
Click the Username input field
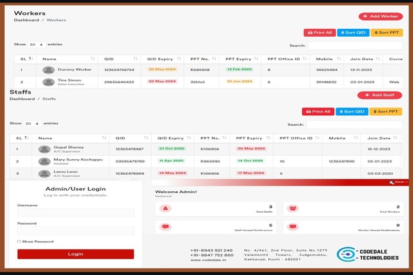pyautogui.click(x=75, y=213)
